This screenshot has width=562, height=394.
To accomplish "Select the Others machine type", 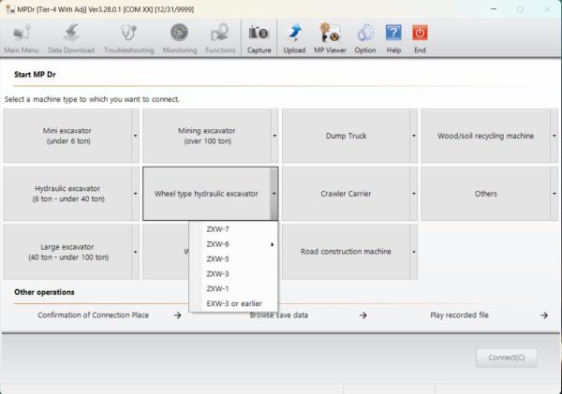I will (x=485, y=194).
